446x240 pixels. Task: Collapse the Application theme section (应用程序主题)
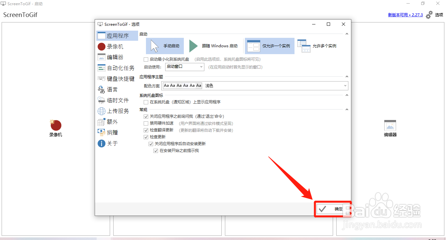(x=347, y=77)
